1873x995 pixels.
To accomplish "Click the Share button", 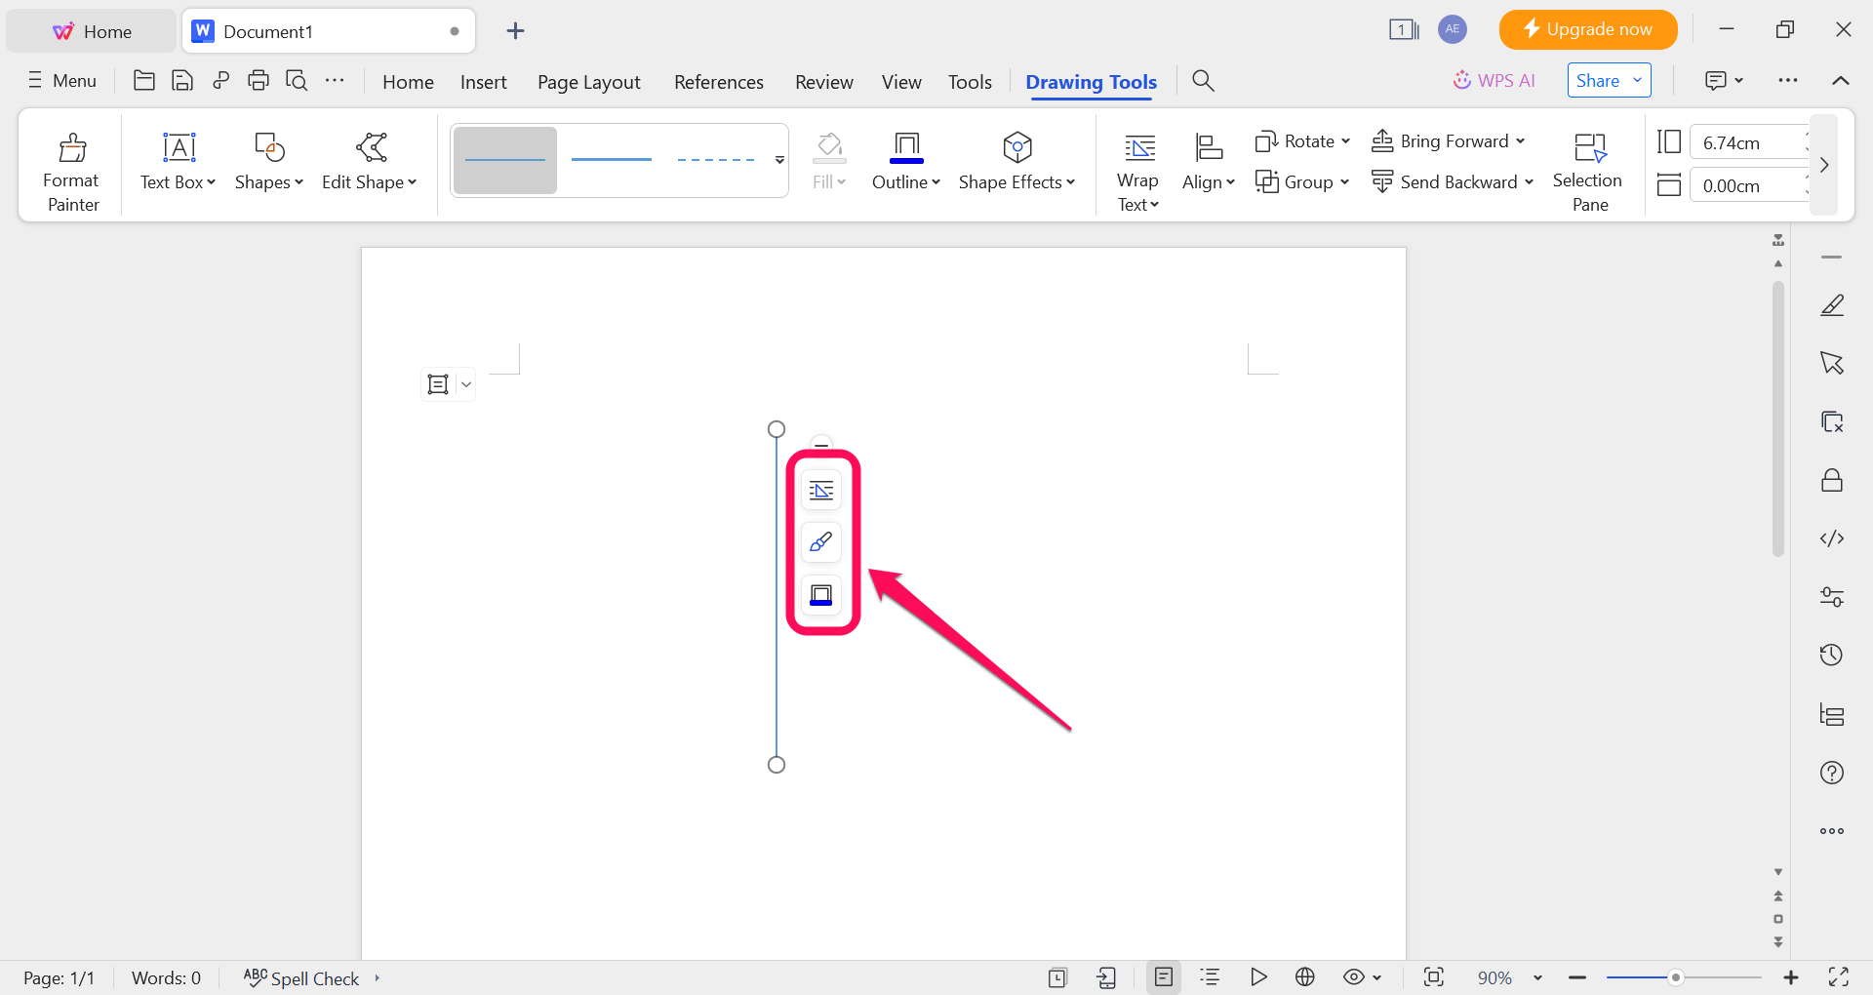I will point(1598,81).
